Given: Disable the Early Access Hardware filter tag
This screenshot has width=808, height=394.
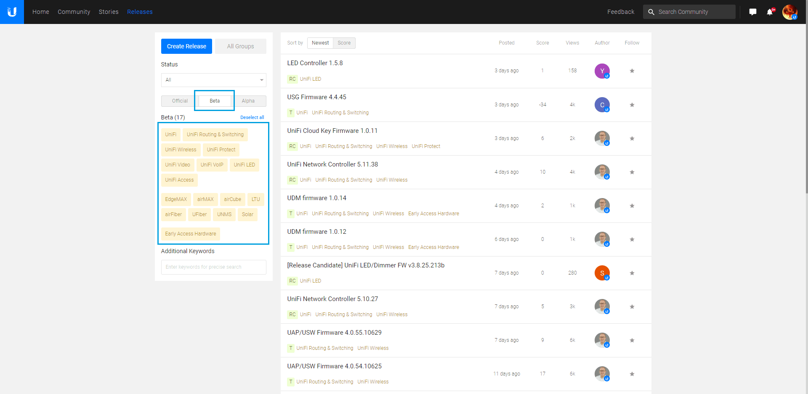Looking at the screenshot, I should 190,234.
